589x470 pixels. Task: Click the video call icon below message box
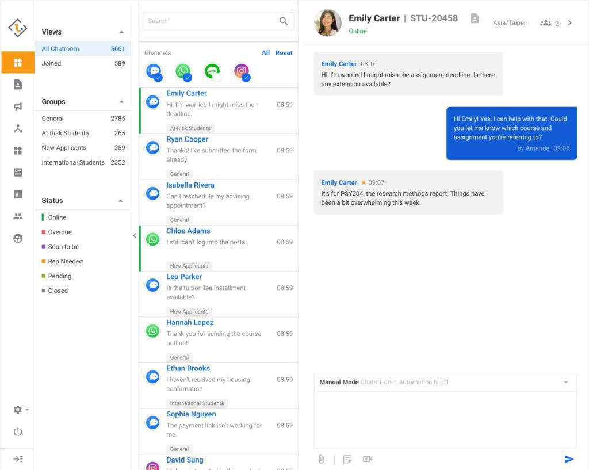pos(368,459)
